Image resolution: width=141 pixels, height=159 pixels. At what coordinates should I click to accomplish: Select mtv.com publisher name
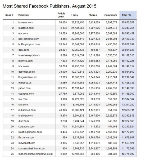point(23,99)
